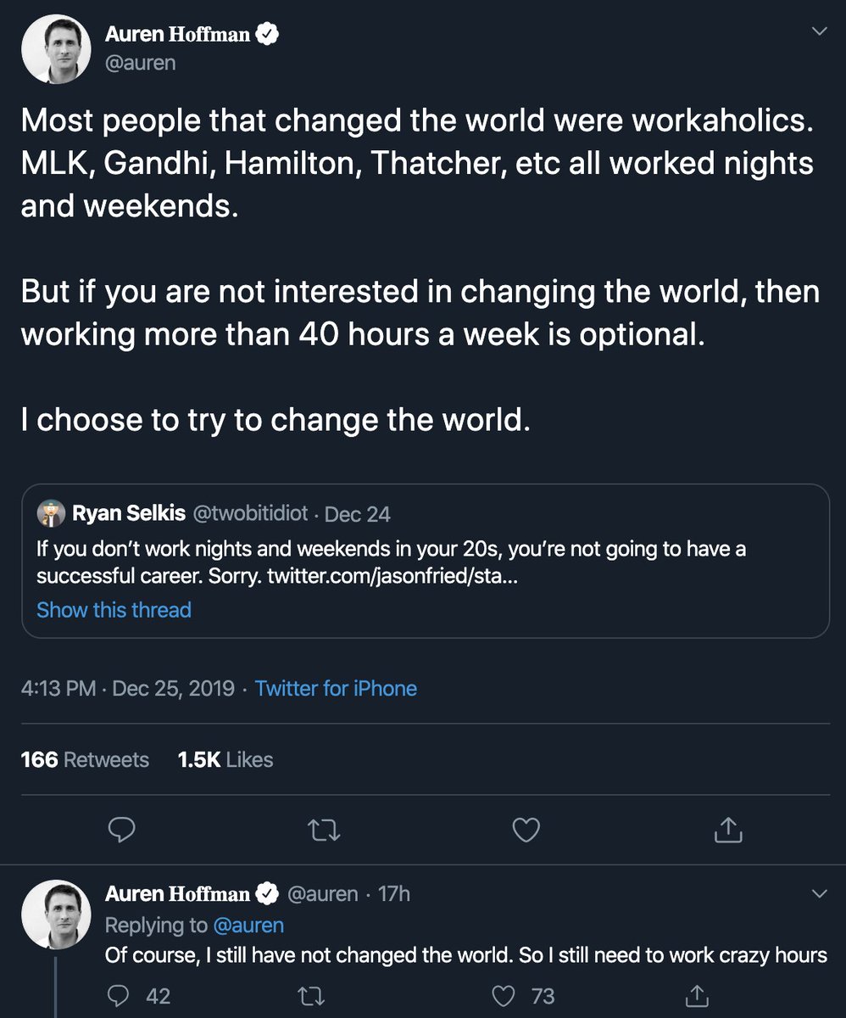Expand options chevron on reply tweet
The image size is (846, 1018).
coord(819,893)
